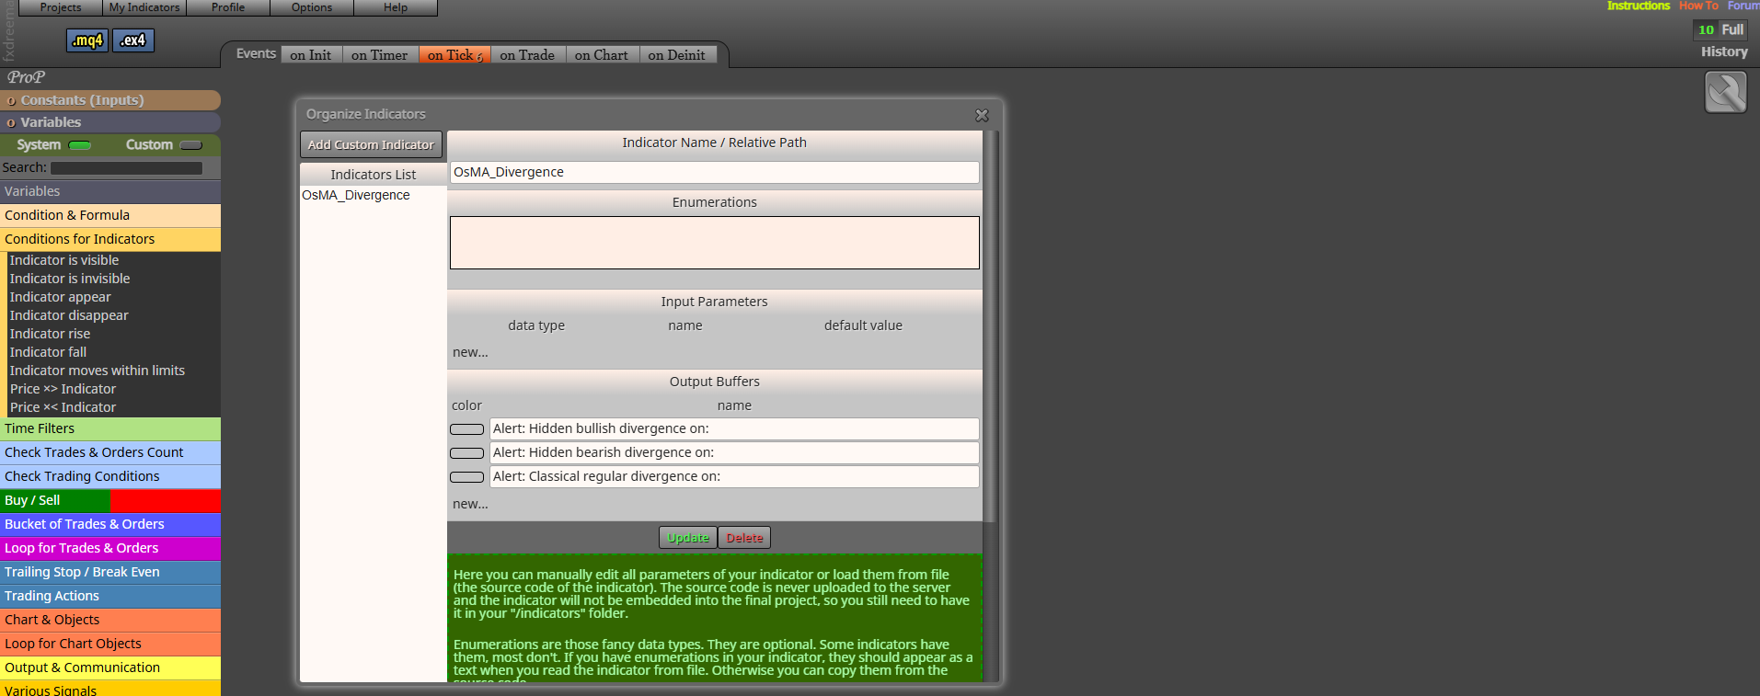Expand Loop for Chart Objects category
The width and height of the screenshot is (1760, 696).
[110, 644]
